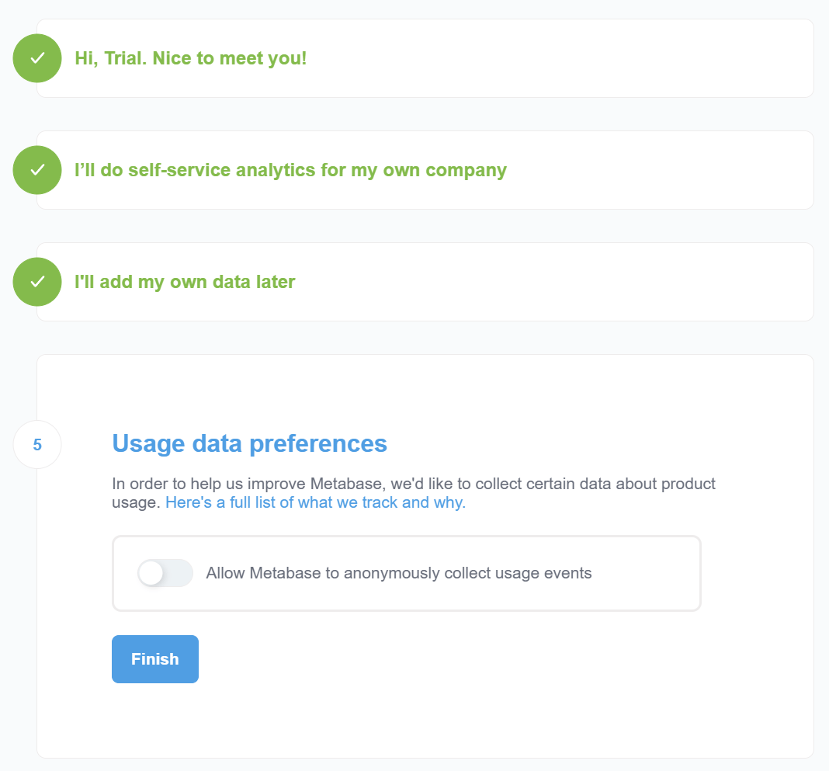Click the green checkmark beside "Hi, Trial"

(37, 58)
